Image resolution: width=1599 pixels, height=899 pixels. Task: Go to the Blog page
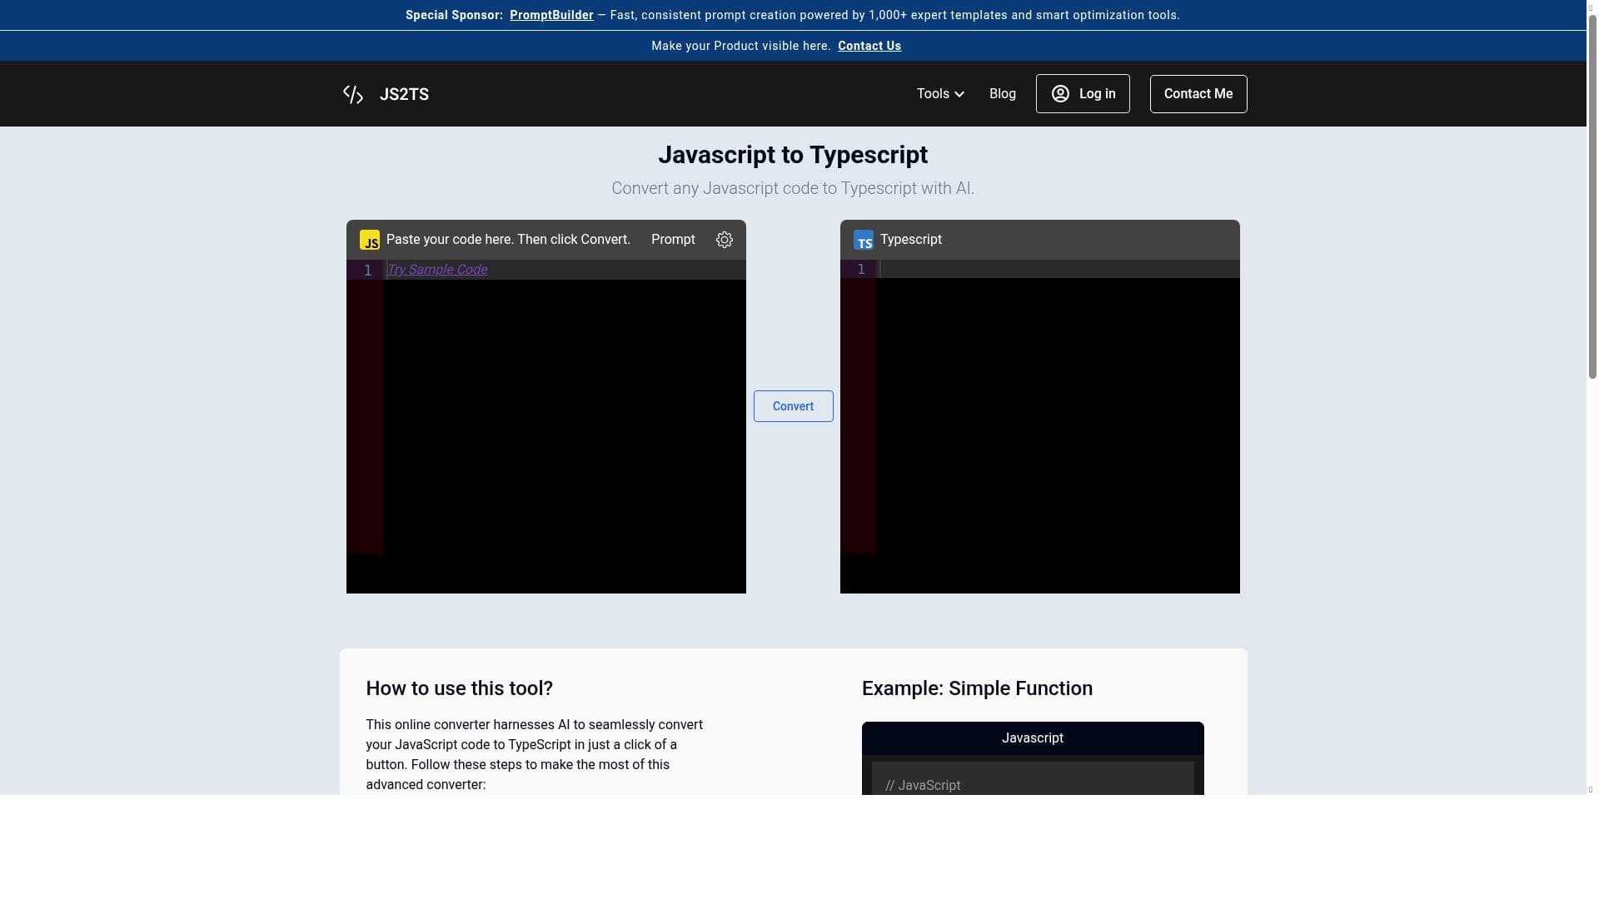tap(1002, 94)
